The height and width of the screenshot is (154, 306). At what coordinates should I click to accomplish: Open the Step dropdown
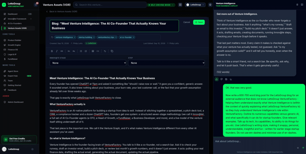[166, 63]
